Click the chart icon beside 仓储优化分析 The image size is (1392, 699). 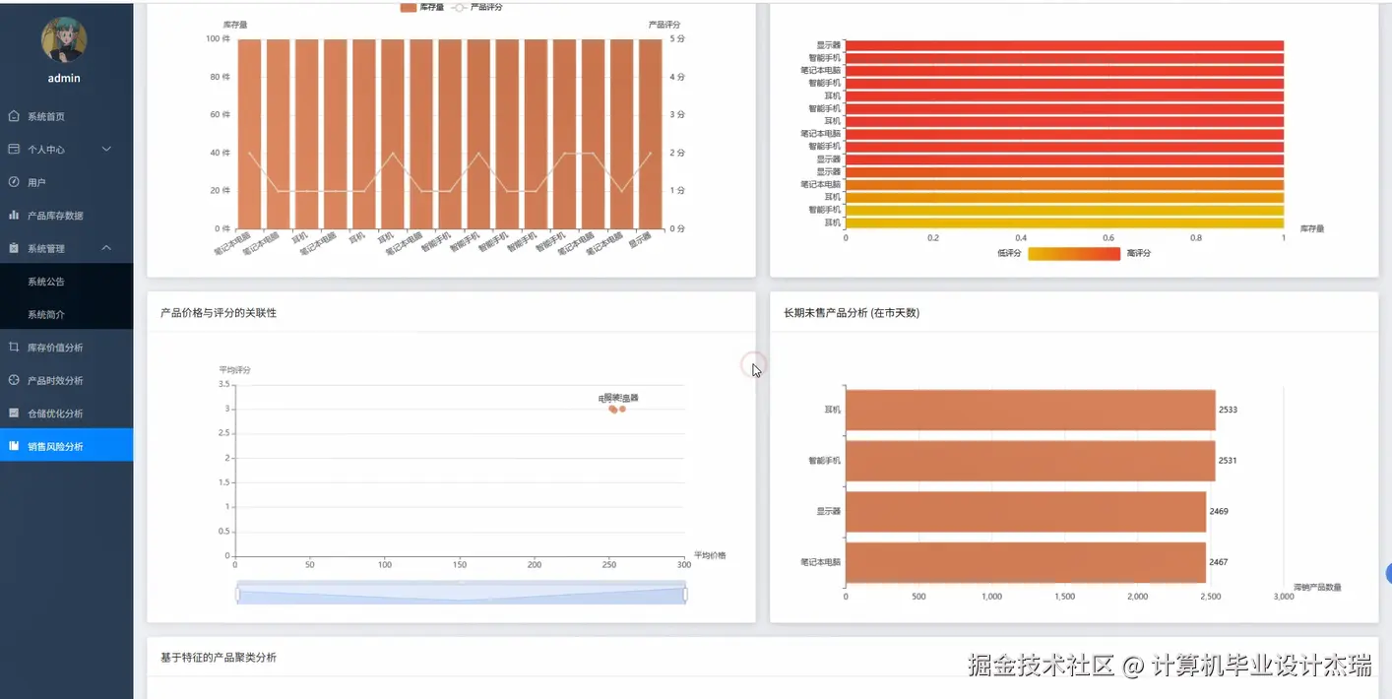pyautogui.click(x=14, y=413)
